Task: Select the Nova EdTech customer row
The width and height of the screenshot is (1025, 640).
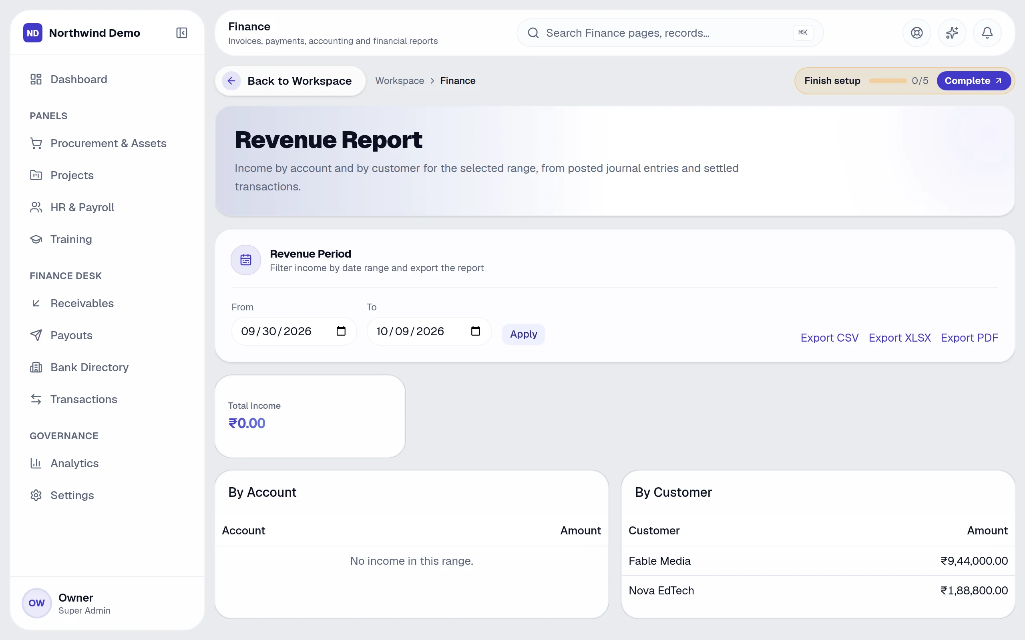Action: [x=818, y=590]
